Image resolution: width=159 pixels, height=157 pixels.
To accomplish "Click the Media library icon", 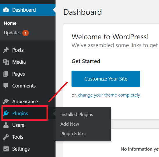I will [x=6, y=62].
